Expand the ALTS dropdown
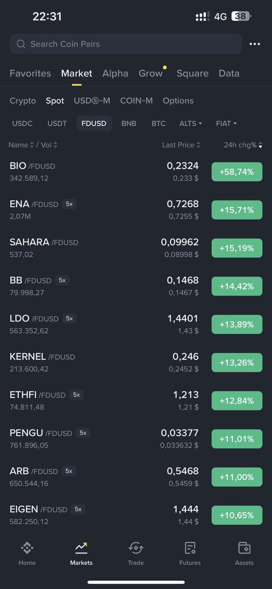Screen dimensions: 272x589 [x=191, y=124]
